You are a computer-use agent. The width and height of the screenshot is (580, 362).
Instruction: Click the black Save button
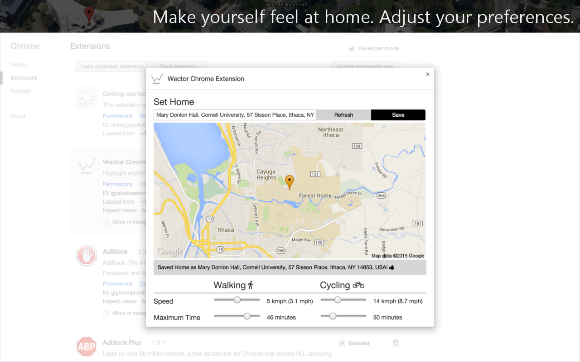point(398,115)
